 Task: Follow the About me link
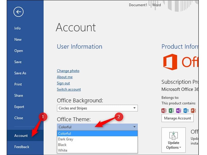coord(65,77)
